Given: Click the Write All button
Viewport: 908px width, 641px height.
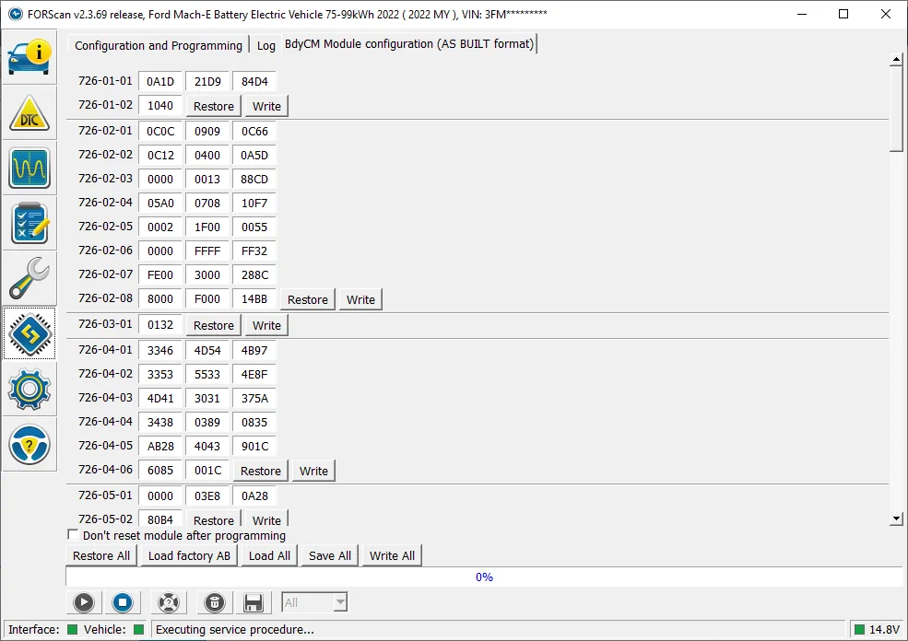Looking at the screenshot, I should click(x=392, y=556).
